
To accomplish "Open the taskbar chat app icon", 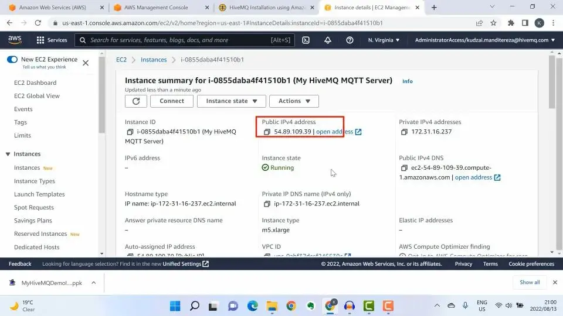I will [233, 306].
